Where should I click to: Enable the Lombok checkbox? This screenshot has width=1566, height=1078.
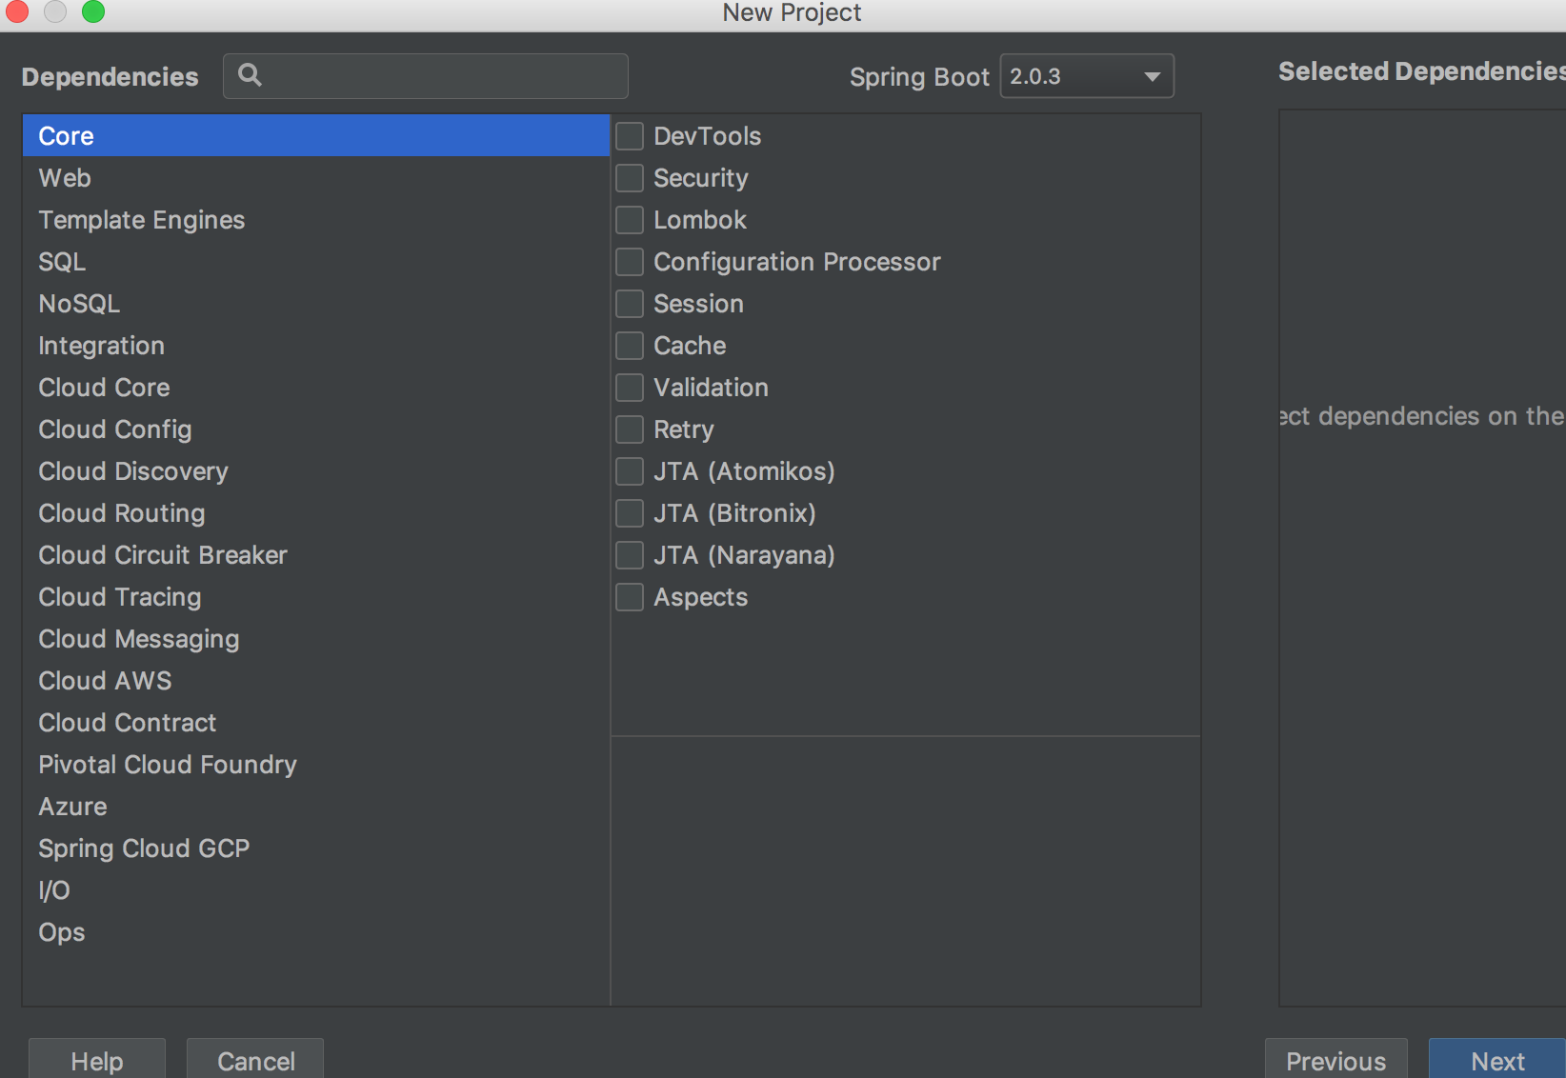click(630, 220)
